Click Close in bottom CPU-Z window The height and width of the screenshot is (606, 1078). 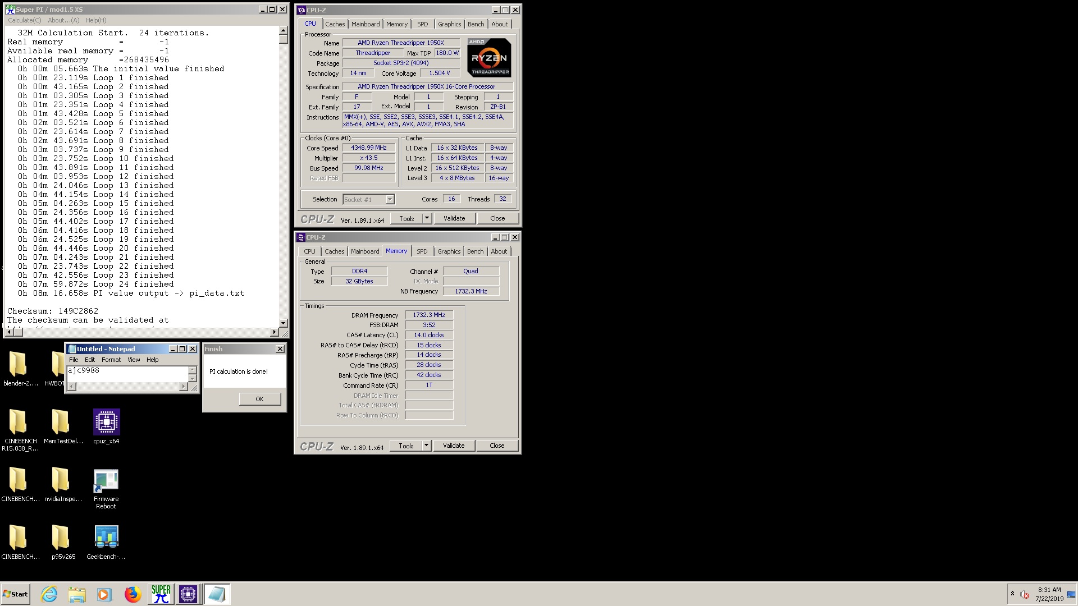pos(497,446)
